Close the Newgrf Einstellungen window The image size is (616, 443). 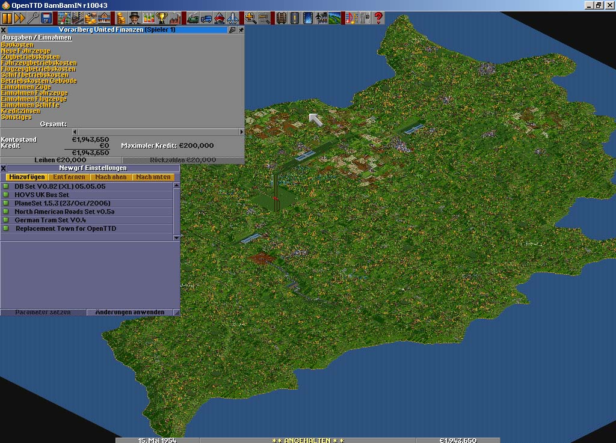[x=4, y=168]
